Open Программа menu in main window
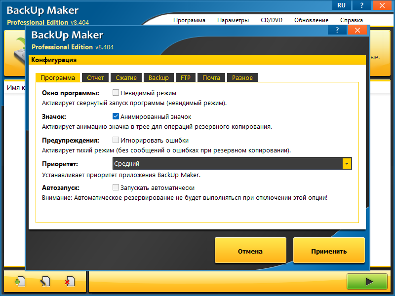This screenshot has width=395, height=296. pos(189,20)
